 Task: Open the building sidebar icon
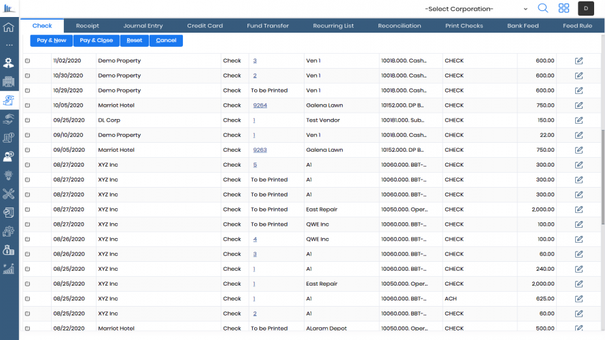(x=9, y=82)
